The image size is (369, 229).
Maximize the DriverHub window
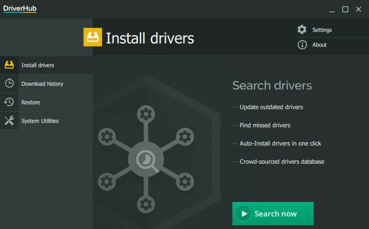(x=345, y=9)
